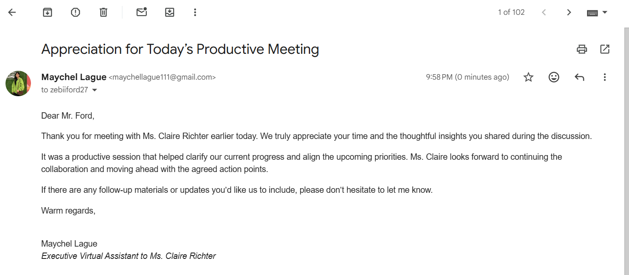
Task: Mark the email as unread
Action: (142, 12)
